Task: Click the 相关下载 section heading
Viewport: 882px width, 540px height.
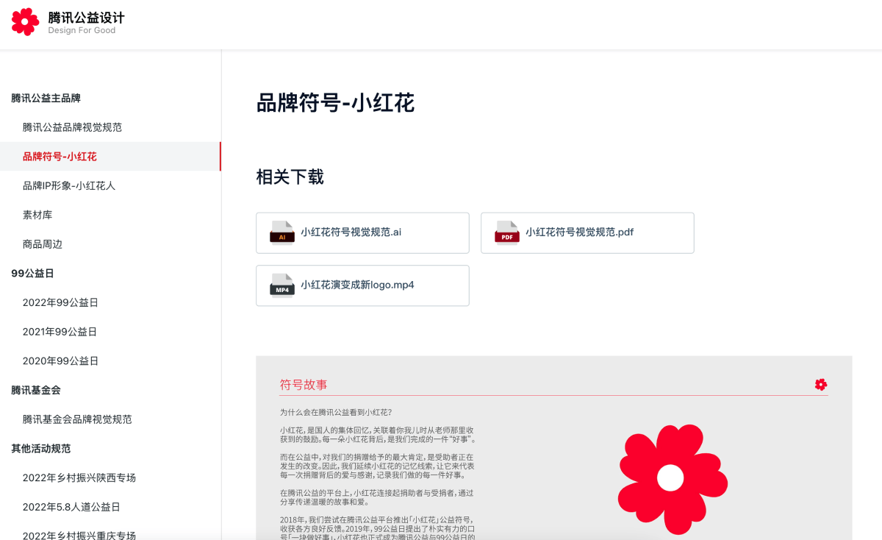Action: pos(290,177)
